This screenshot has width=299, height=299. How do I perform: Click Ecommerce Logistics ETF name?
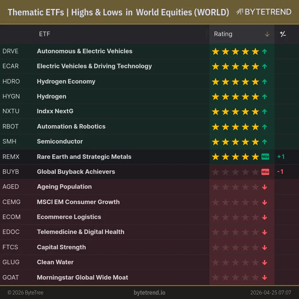pos(69,217)
